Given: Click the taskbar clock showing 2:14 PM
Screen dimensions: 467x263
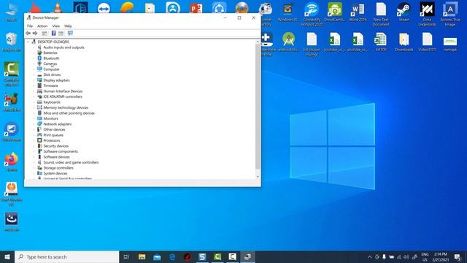Looking at the screenshot, I should point(441,256).
